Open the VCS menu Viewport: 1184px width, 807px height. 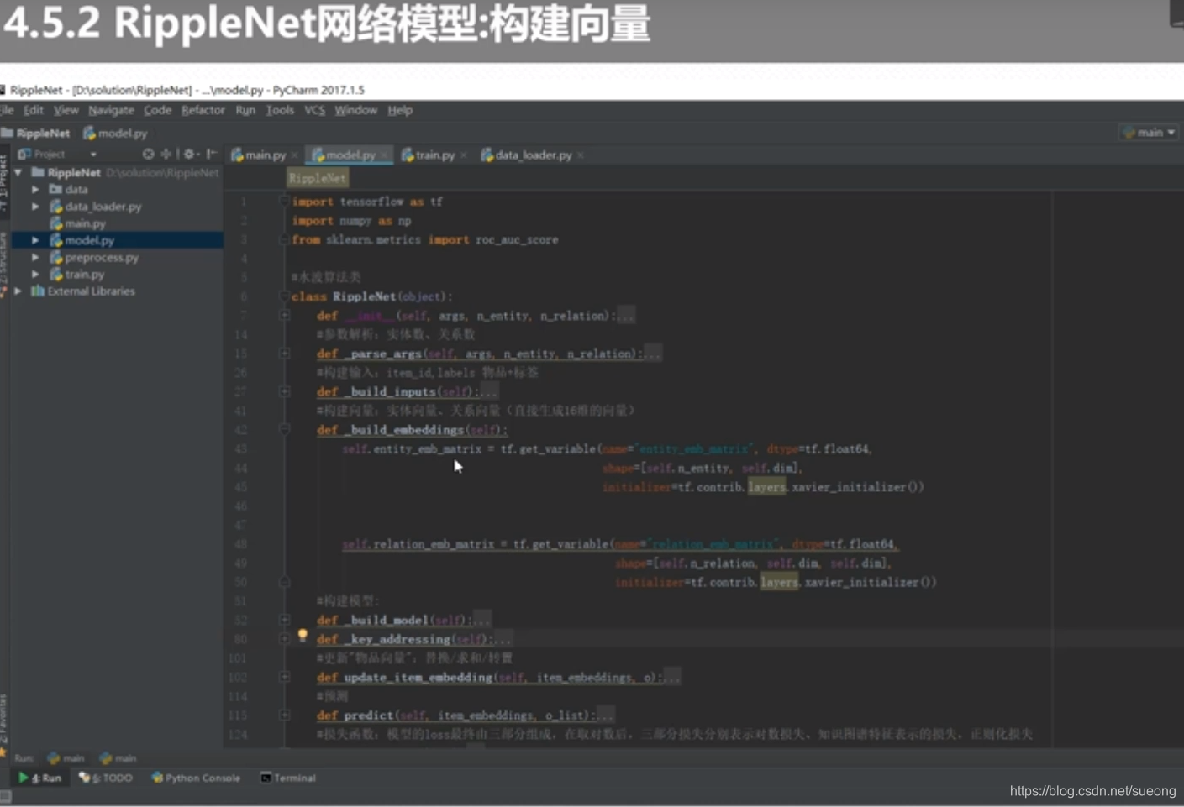tap(314, 110)
